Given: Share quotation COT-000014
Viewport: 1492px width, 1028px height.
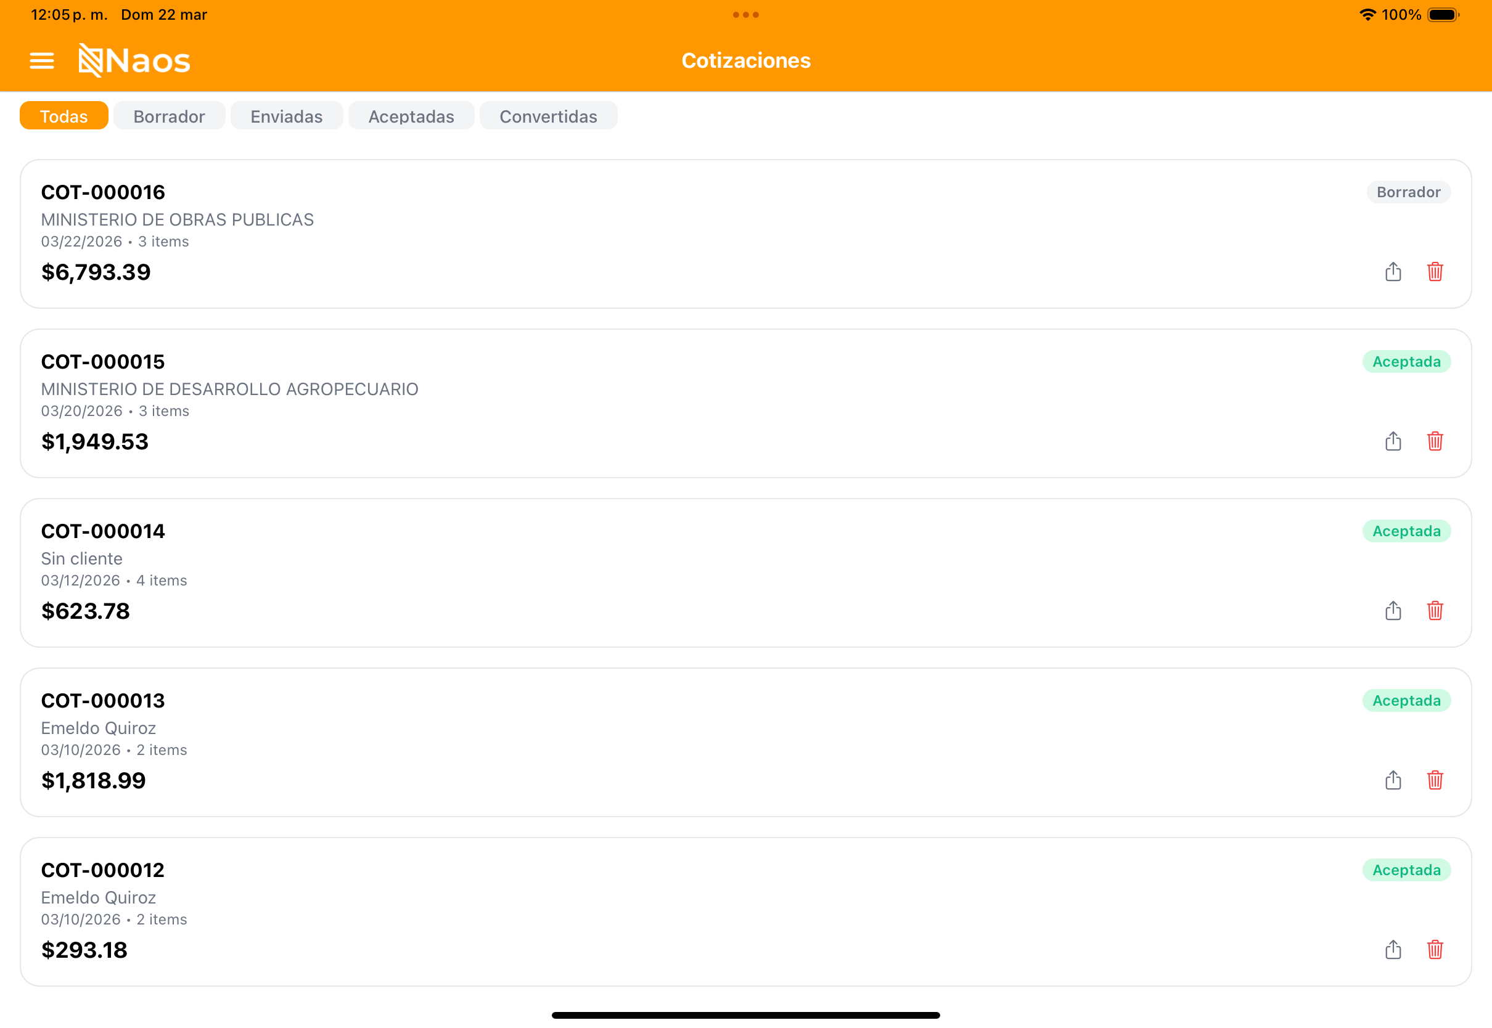Looking at the screenshot, I should tap(1393, 611).
